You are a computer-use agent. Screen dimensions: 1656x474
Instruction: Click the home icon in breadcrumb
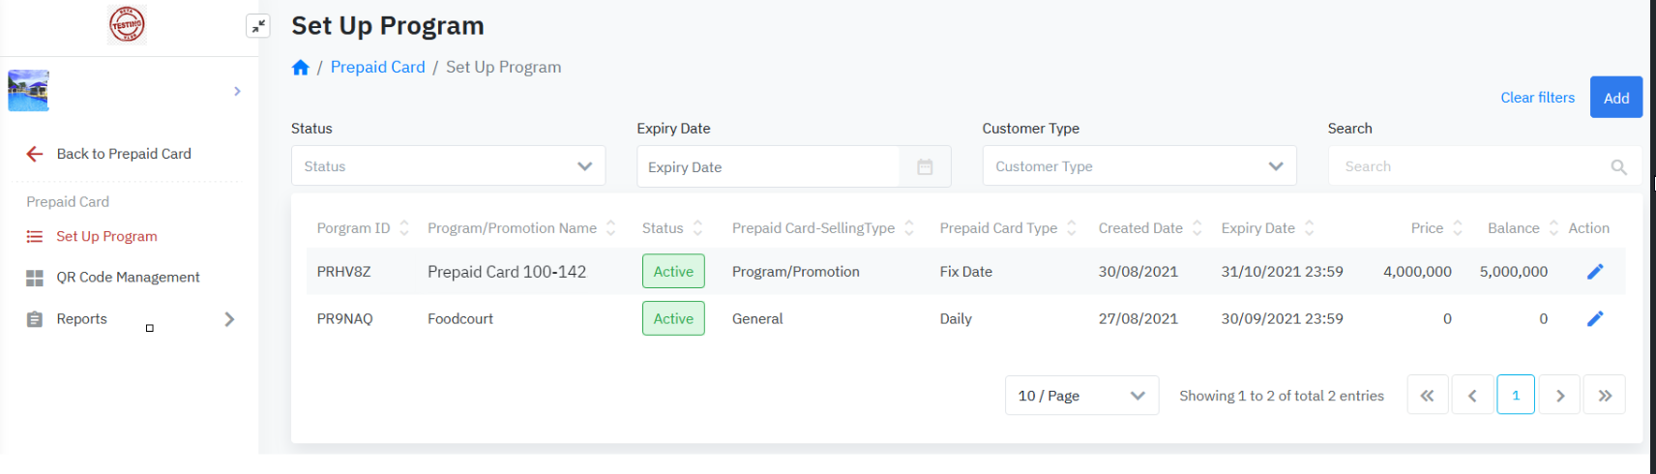(301, 68)
